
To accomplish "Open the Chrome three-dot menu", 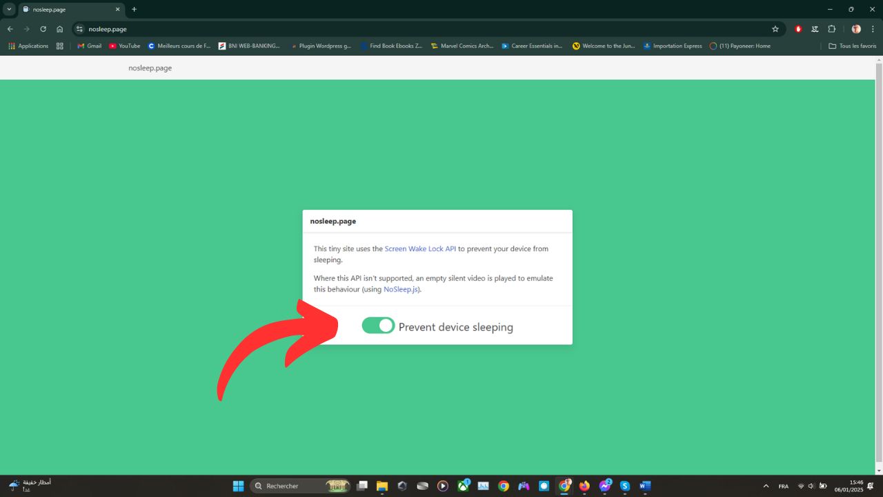I will point(871,29).
